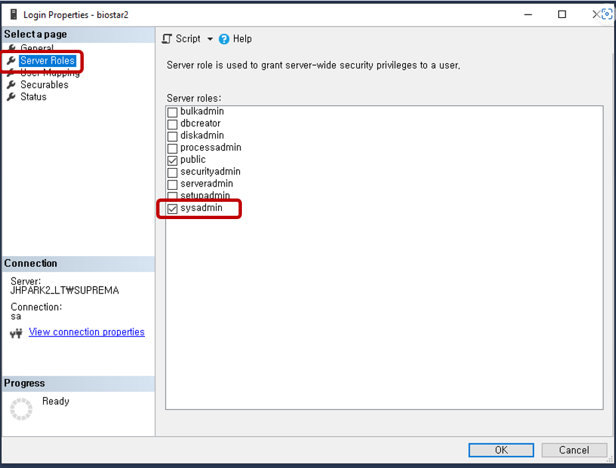This screenshot has height=468, width=616.
Task: Enable the bulkadmin server role checkbox
Action: 173,112
